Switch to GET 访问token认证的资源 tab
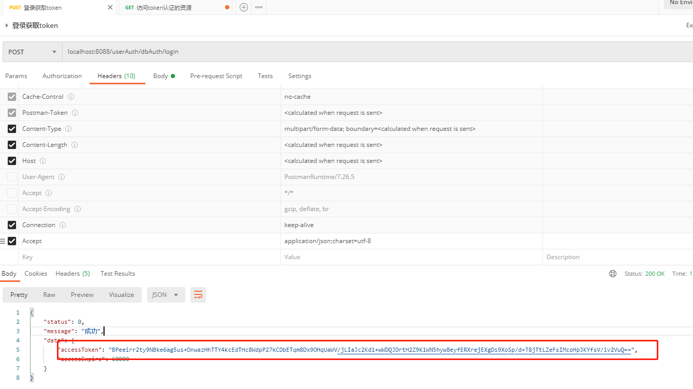 [x=175, y=7]
